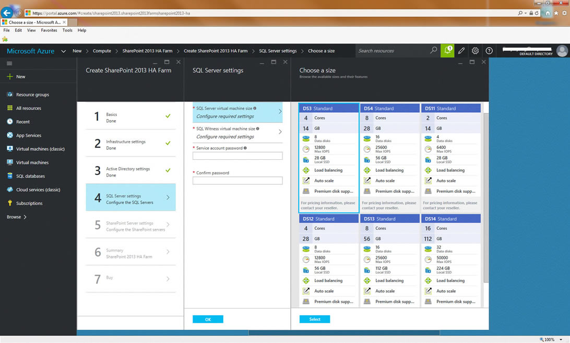Click the OK button
This screenshot has height=343, width=570.
pos(208,319)
